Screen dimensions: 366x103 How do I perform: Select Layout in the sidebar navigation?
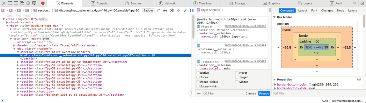point(303,10)
